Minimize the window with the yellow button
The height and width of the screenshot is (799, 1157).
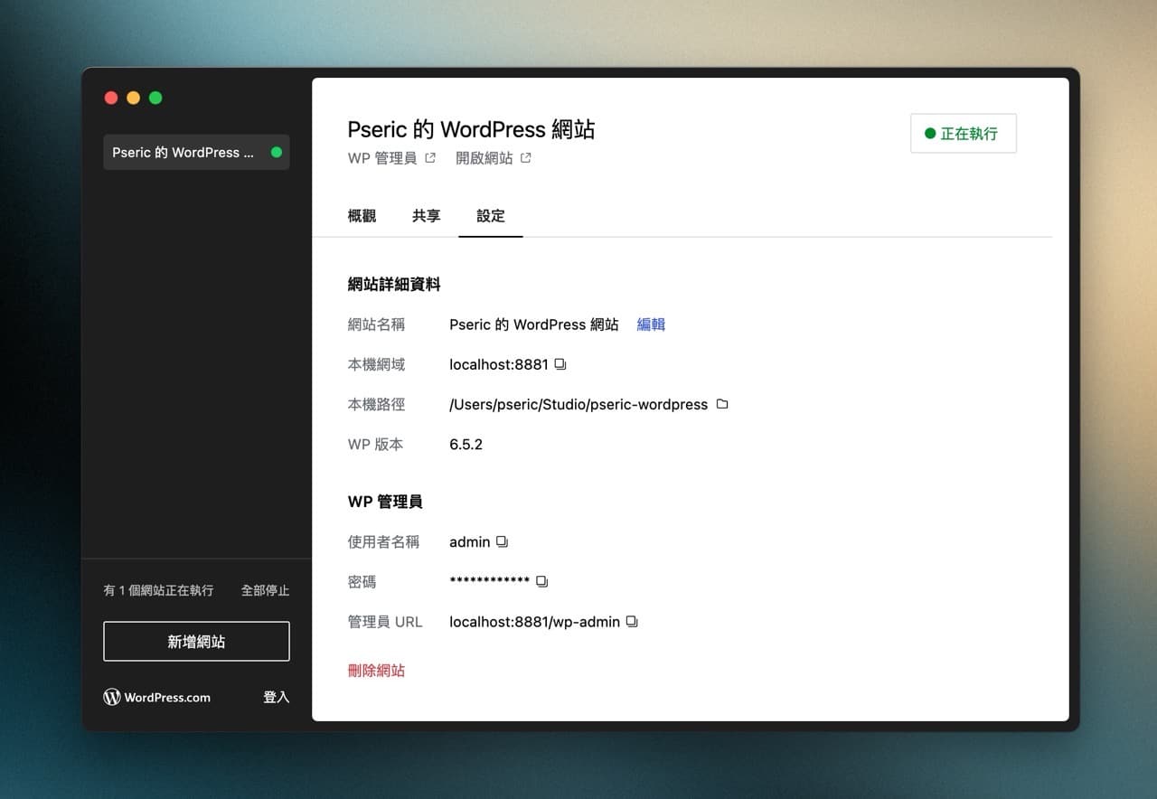click(133, 98)
